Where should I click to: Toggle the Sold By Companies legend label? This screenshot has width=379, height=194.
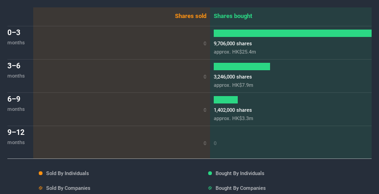[68, 188]
